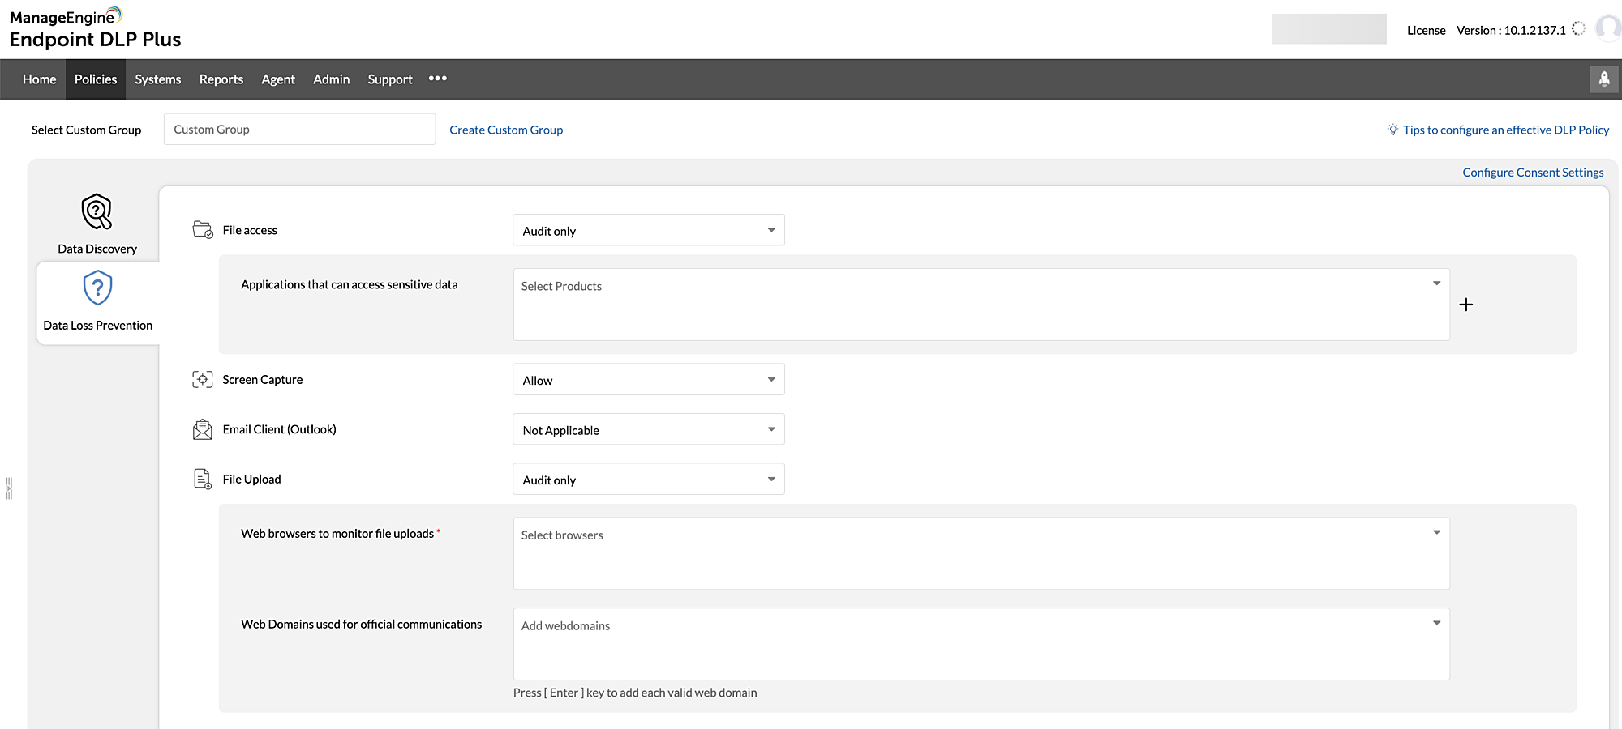The image size is (1622, 729).
Task: Open the Email Client Not Applicable dropdown
Action: coord(647,429)
